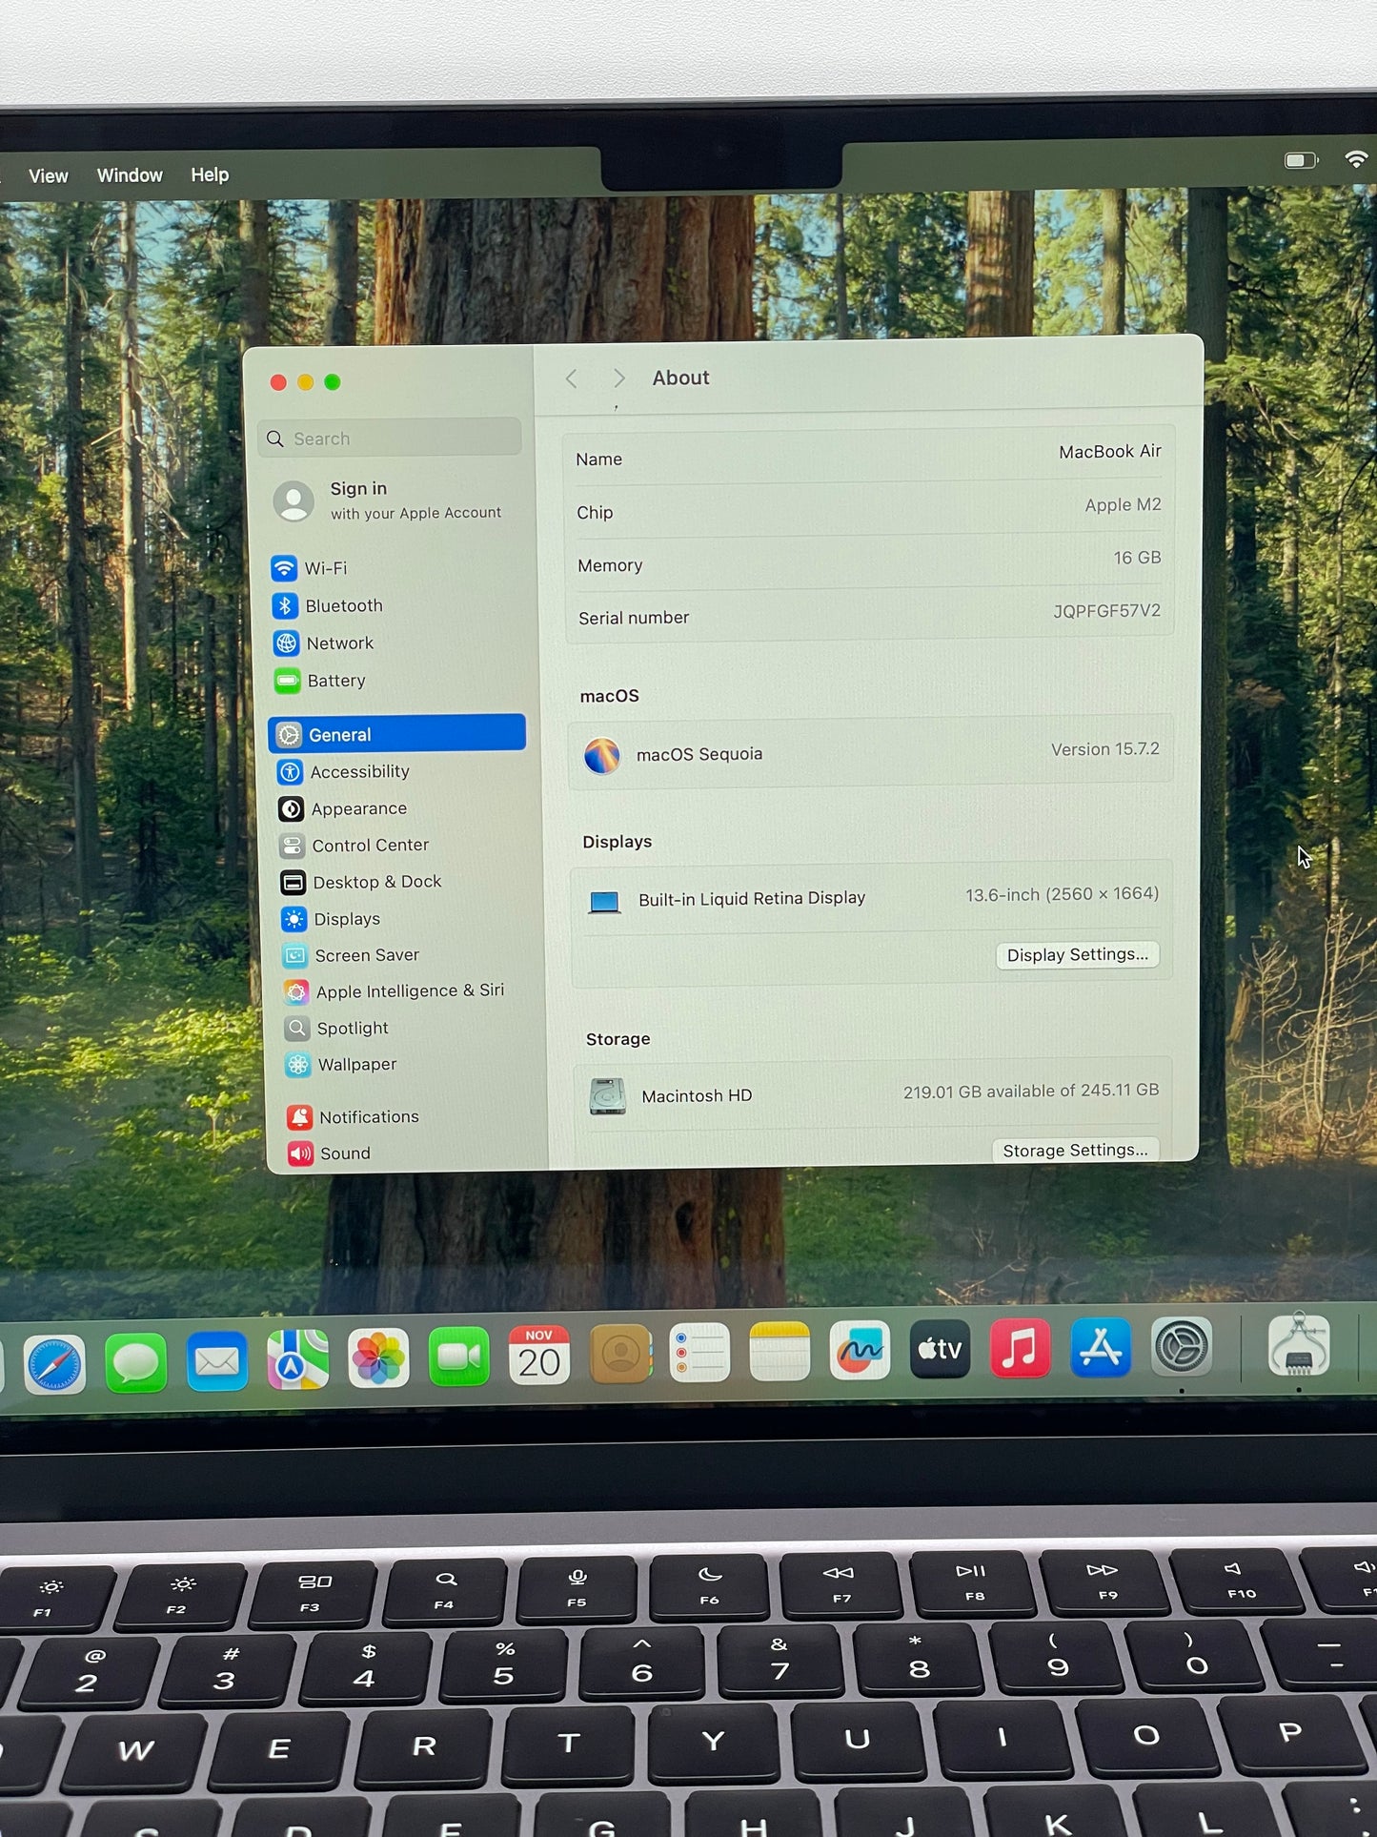Open FaceTime from the Dock

tap(459, 1357)
